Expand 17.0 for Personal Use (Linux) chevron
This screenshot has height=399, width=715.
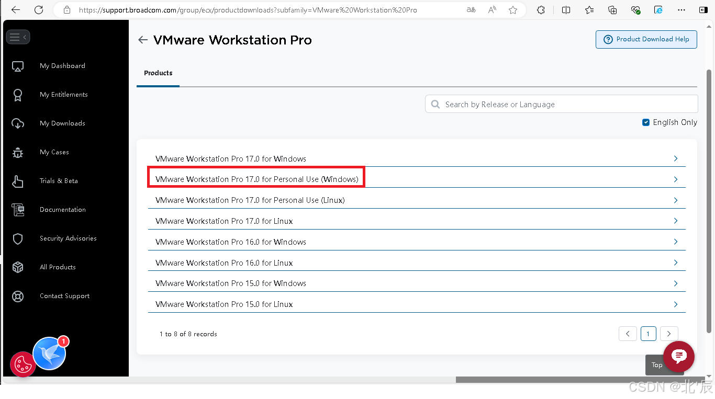676,200
